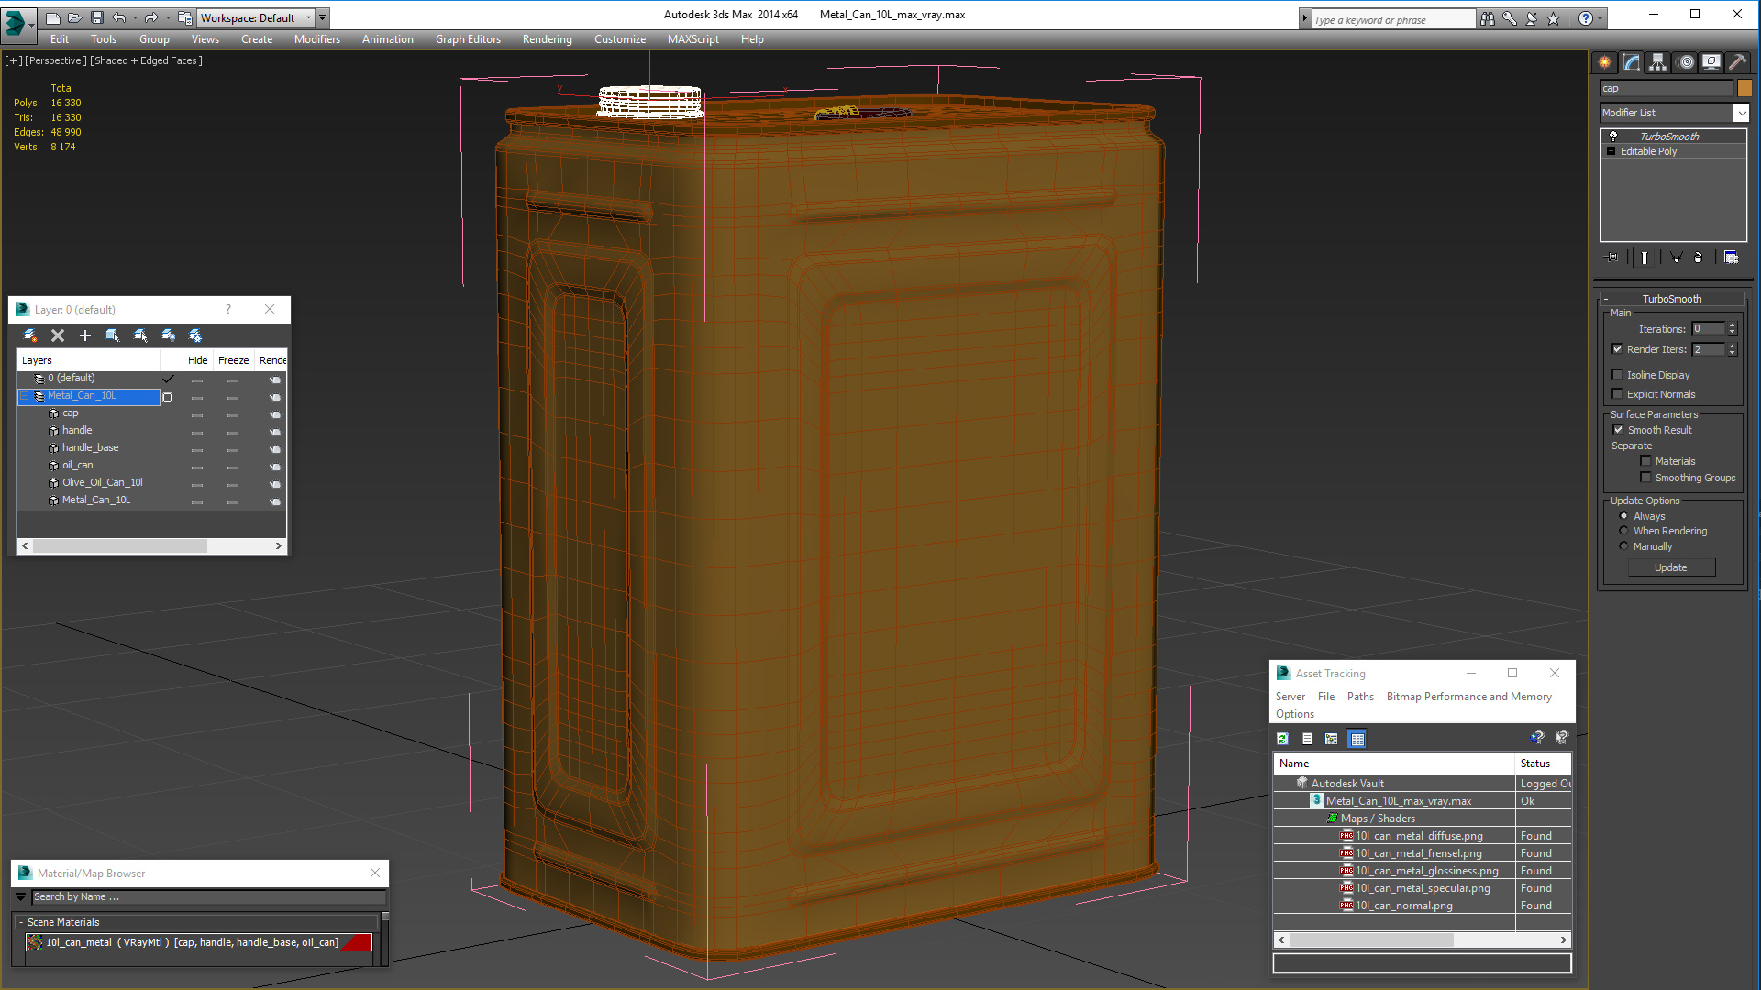Collapse the Scene Materials group
The image size is (1761, 990).
tap(21, 923)
